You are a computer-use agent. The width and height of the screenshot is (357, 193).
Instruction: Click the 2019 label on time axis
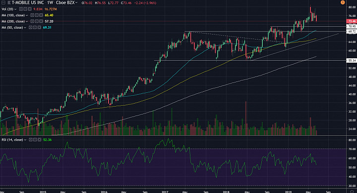point(288,192)
